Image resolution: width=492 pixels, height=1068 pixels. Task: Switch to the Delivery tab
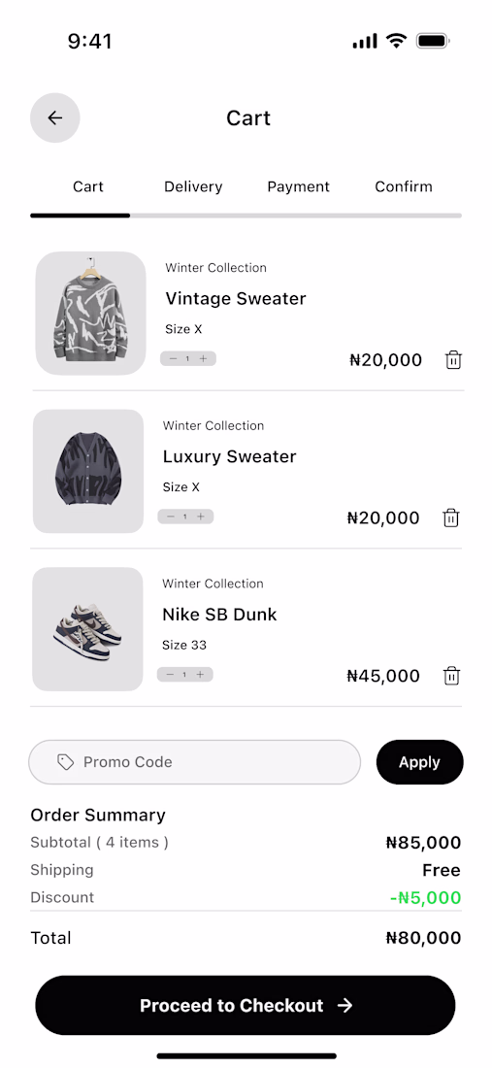click(x=193, y=186)
